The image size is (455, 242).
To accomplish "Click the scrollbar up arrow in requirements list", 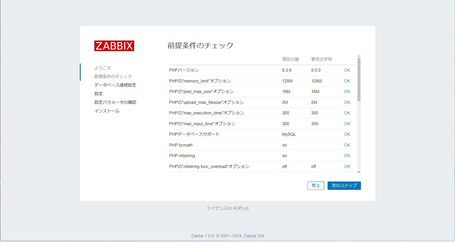I will coord(359,56).
